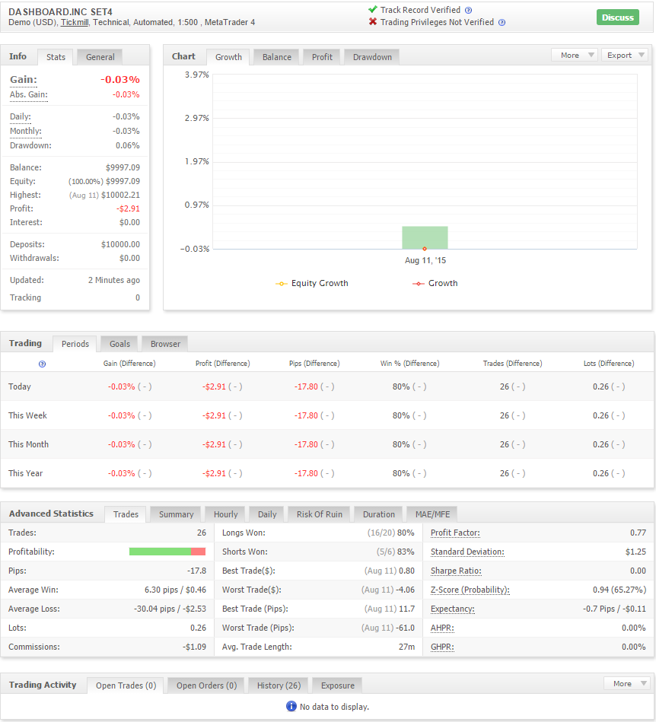Open Duration statistics tab
The width and height of the screenshot is (656, 722).
[x=379, y=514]
